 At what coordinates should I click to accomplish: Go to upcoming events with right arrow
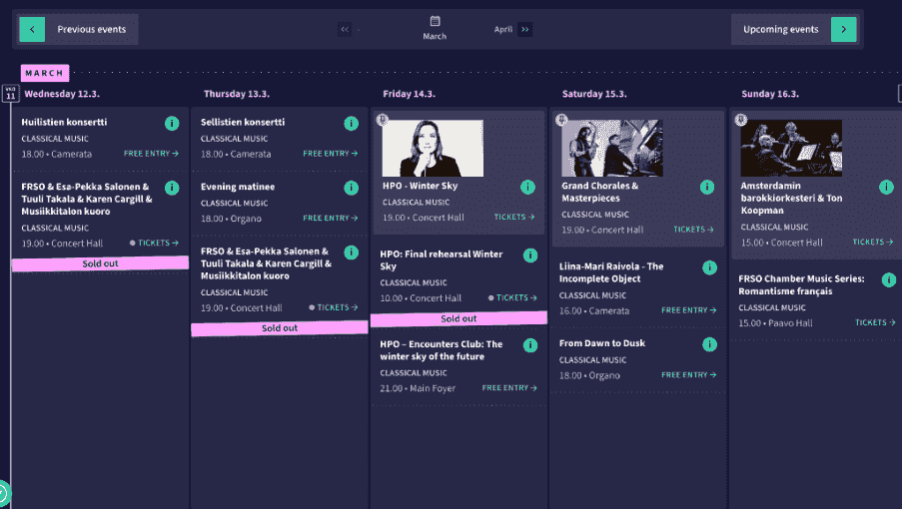point(844,29)
